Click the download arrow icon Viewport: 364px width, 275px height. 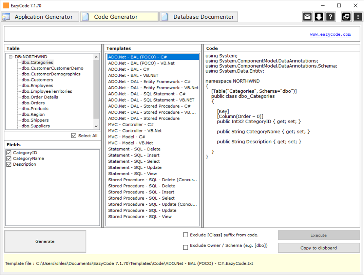point(319,17)
